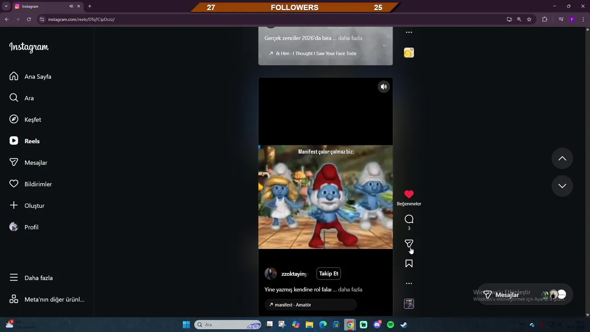Click taskbar Ara search box
This screenshot has width=590, height=332.
[x=228, y=325]
